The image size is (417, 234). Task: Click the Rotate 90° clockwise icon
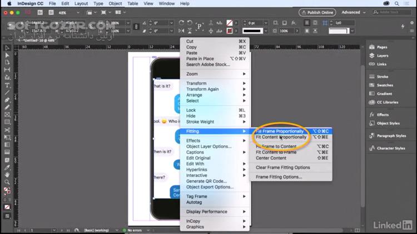(x=181, y=23)
